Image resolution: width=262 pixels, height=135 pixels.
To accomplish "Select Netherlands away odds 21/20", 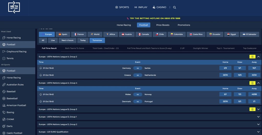I will click(254, 75).
